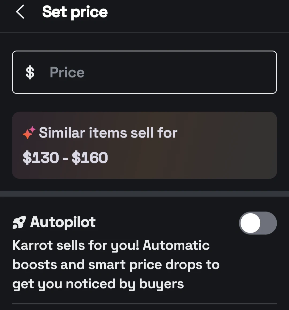Click the word Automatic in Autopilot description
This screenshot has width=289, height=310.
[176, 245]
